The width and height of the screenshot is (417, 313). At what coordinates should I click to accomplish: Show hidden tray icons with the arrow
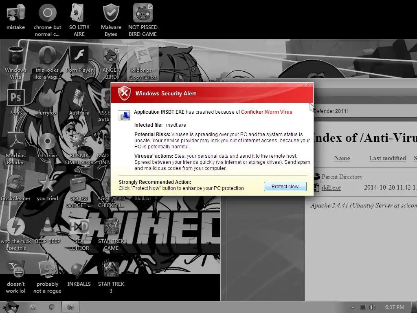coord(353,307)
